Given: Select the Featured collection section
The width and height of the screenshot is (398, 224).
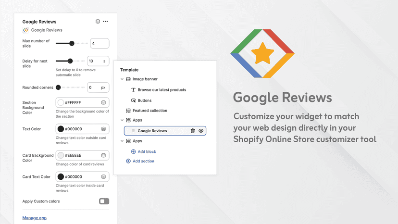Looking at the screenshot, I should [x=150, y=111].
